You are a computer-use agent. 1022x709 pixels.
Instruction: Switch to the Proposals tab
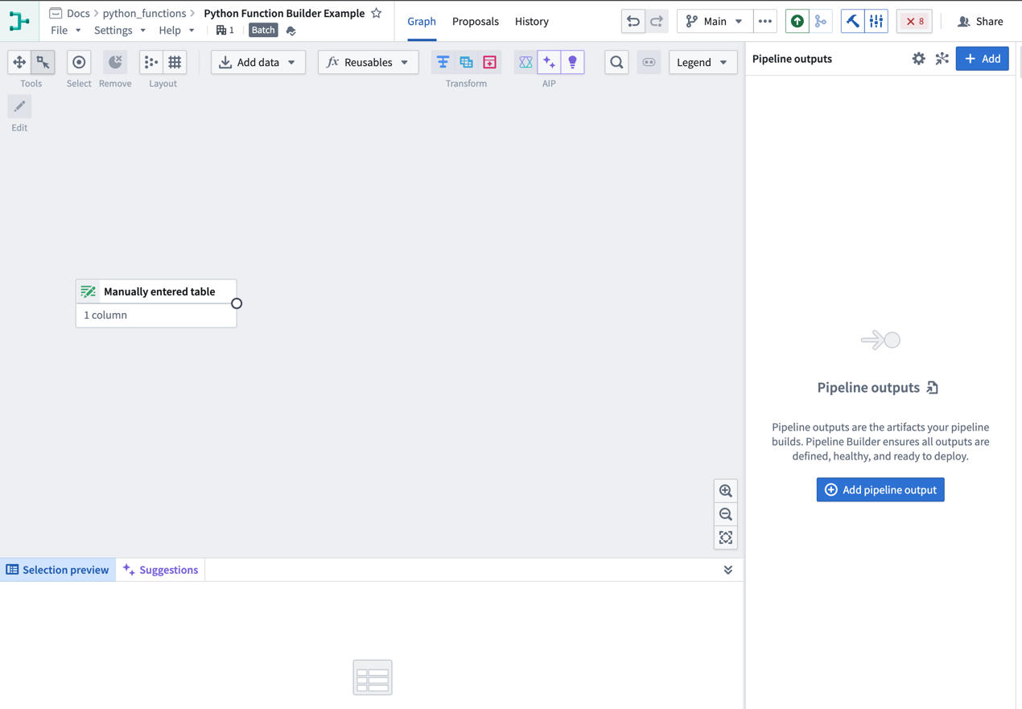[476, 22]
